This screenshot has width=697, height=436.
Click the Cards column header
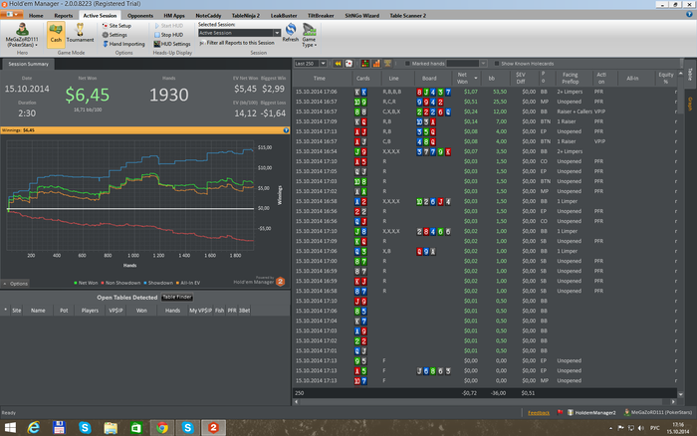click(362, 79)
